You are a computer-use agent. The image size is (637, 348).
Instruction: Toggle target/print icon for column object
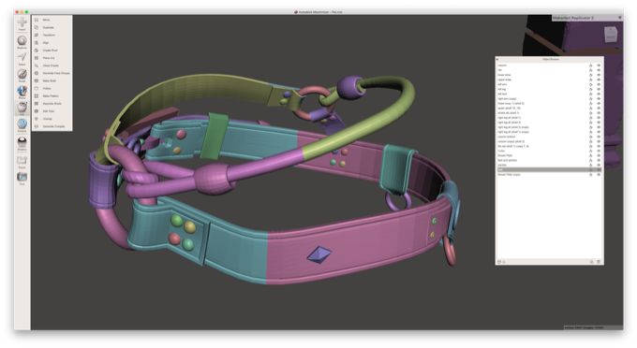coord(591,65)
